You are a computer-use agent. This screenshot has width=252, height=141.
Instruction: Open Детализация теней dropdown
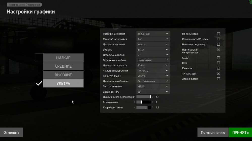point(153,44)
